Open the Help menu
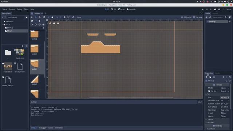 click(x=32, y=9)
